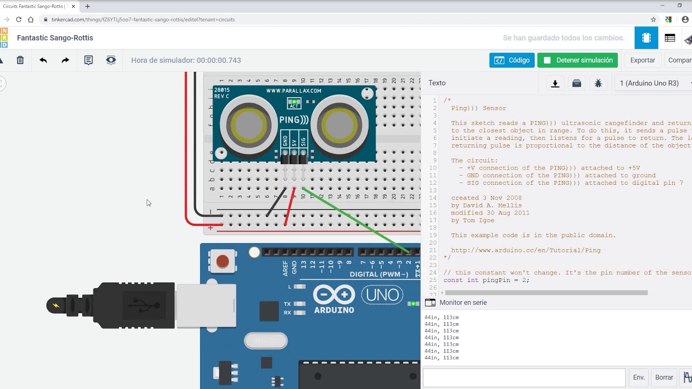Viewport: 692px width, 389px height.
Task: Delete the selected component with trash icon
Action: pyautogui.click(x=20, y=60)
